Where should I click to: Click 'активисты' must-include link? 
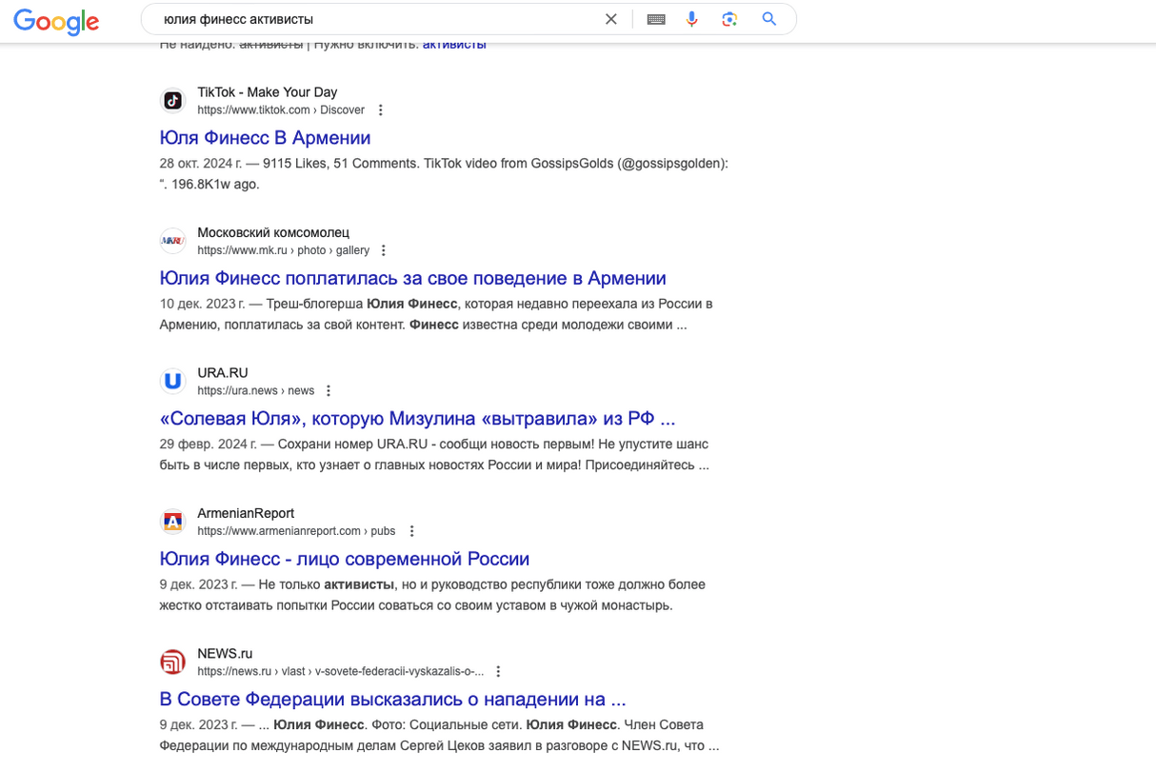(x=454, y=45)
